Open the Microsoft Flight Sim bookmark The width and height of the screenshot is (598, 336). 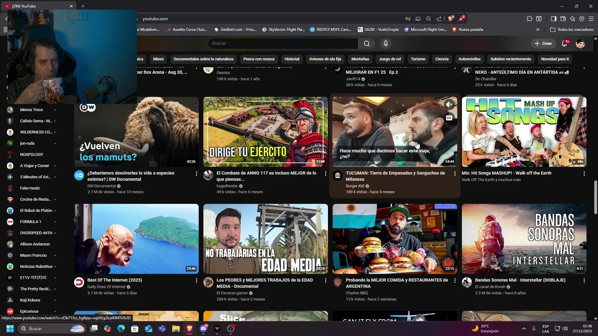(x=425, y=29)
